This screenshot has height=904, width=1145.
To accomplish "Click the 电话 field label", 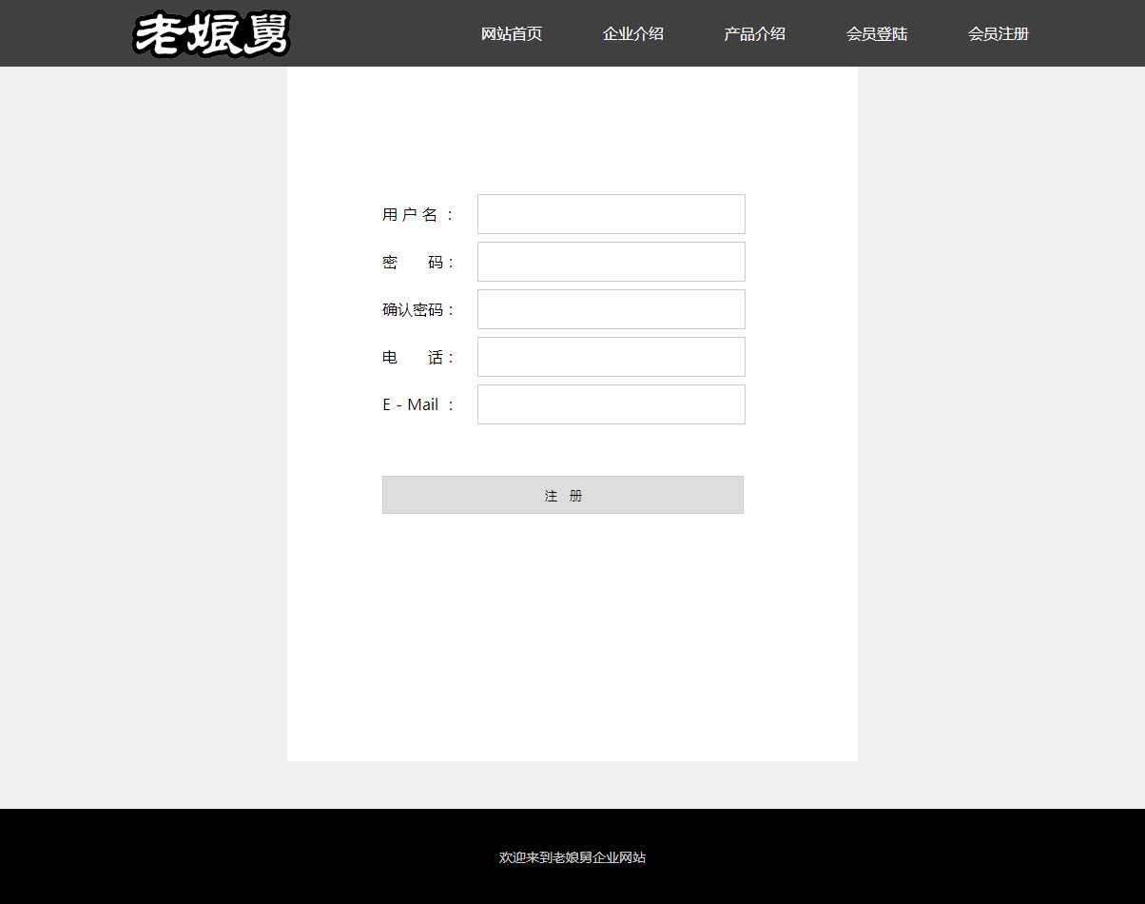I will tap(418, 358).
